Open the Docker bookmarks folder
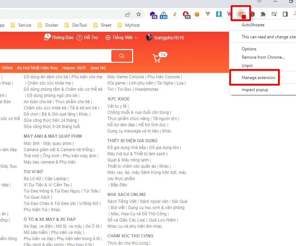 click(x=48, y=25)
